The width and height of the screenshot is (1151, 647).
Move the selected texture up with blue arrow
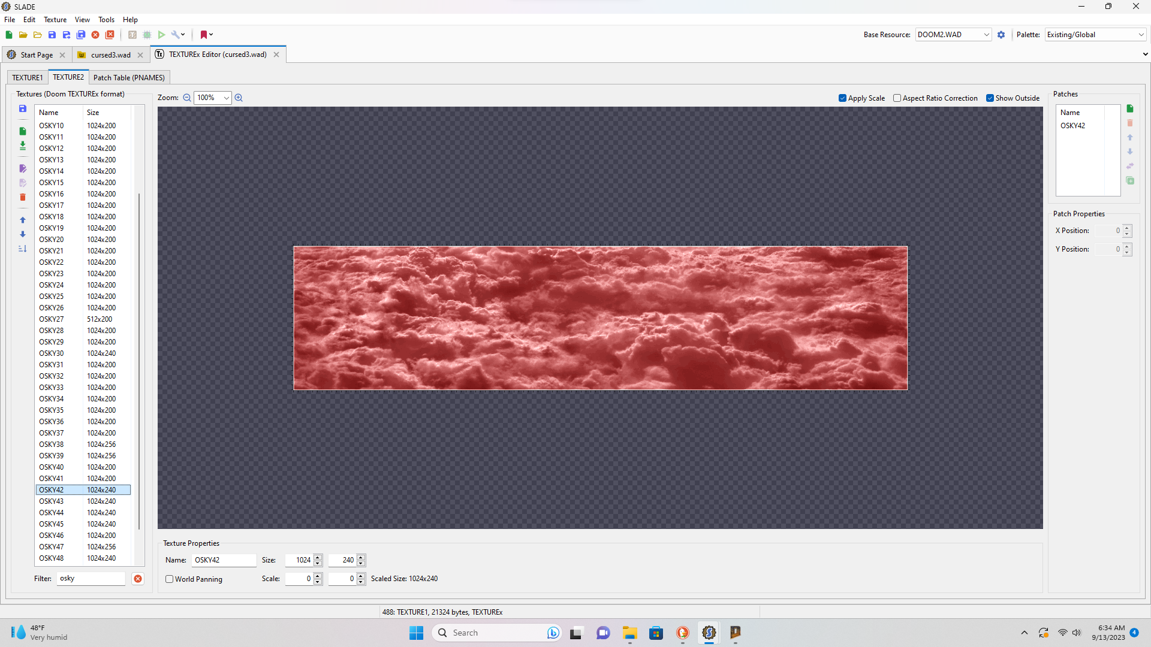coord(23,220)
